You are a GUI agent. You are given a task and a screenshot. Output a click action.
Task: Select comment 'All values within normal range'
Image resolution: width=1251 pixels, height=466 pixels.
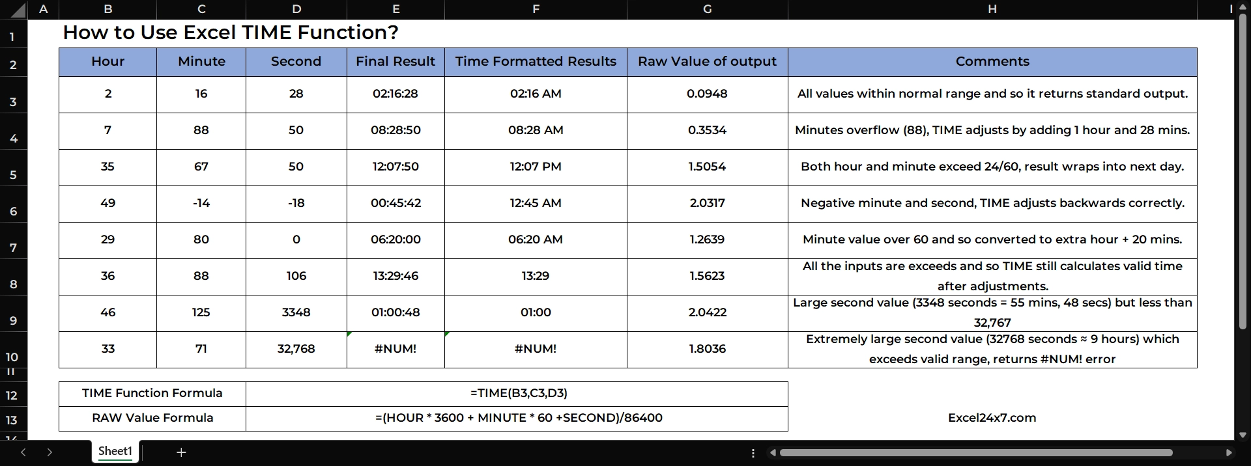(992, 95)
